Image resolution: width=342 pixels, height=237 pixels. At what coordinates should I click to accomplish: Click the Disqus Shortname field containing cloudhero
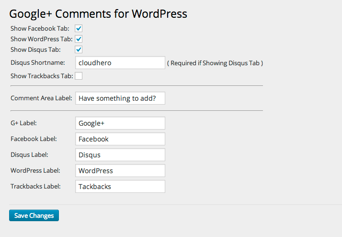tap(120, 63)
